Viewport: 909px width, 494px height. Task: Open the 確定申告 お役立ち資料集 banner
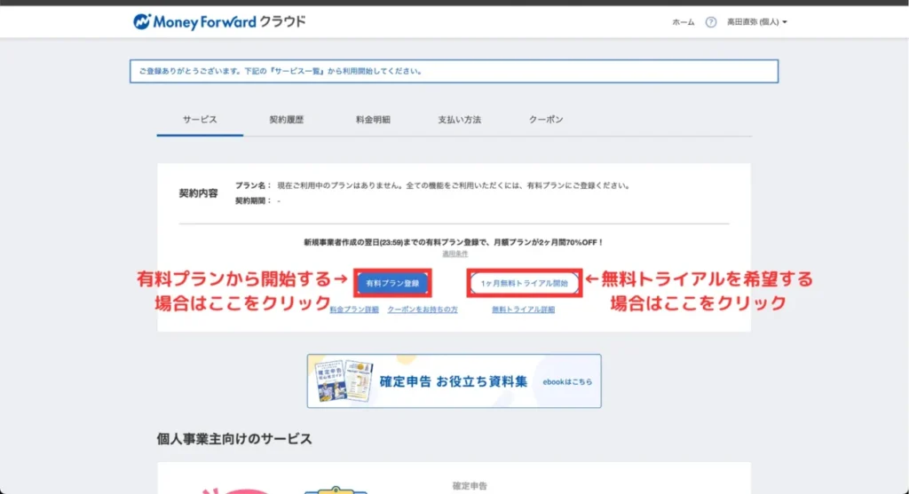click(x=454, y=381)
